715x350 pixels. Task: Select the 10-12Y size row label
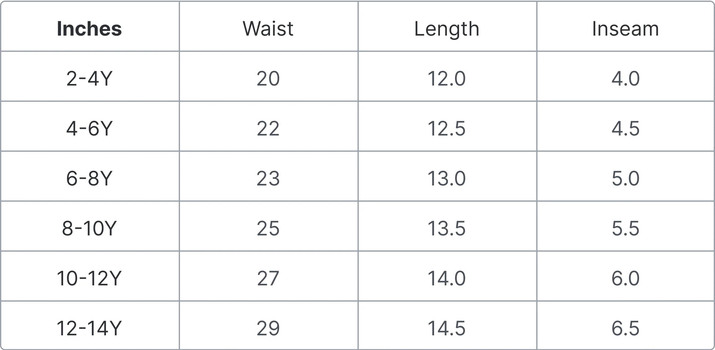89,278
